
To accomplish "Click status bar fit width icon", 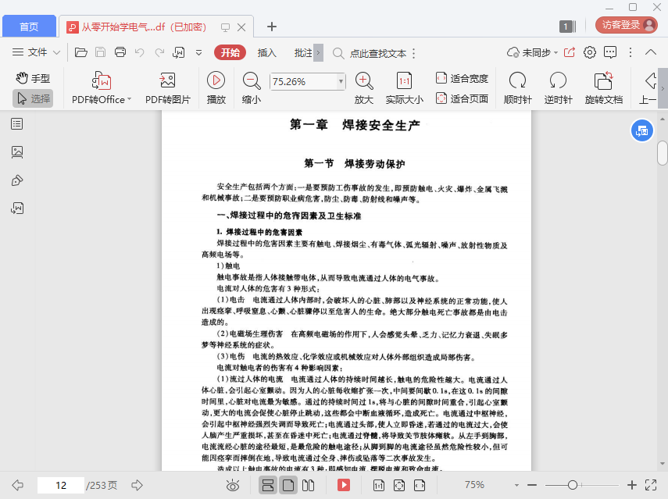I will coord(420,485).
